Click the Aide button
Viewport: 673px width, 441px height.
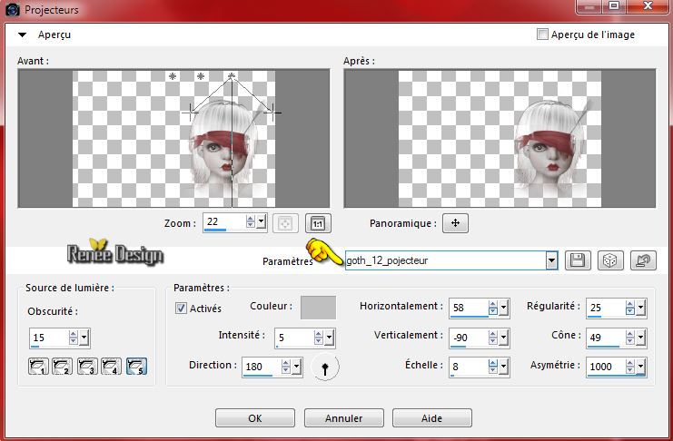432,417
